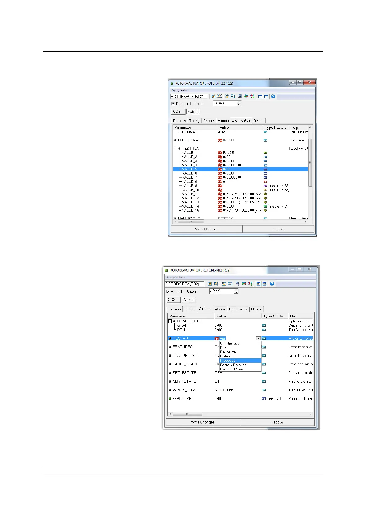This screenshot has height=518, width=366.
Task: Click the dashed-border notepad toolbar icon in upper window
Action: [219, 96]
